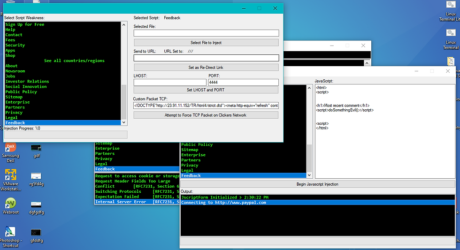Focus the PORT field showing 4444
The height and width of the screenshot is (250, 460).
point(243,83)
